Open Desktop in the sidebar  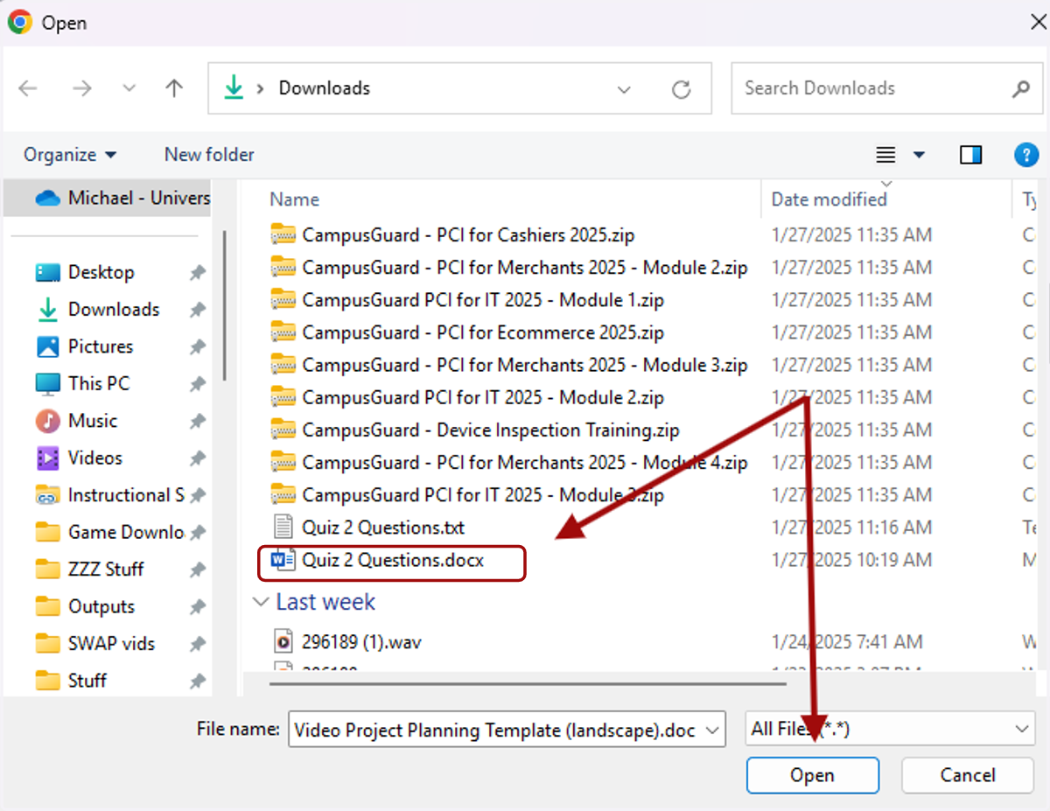[x=101, y=272]
